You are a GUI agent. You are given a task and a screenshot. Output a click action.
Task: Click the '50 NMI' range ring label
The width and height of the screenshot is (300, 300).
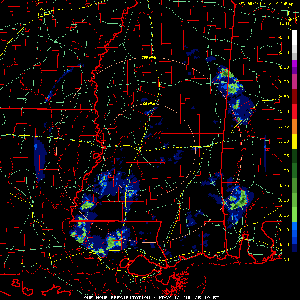(x=149, y=104)
